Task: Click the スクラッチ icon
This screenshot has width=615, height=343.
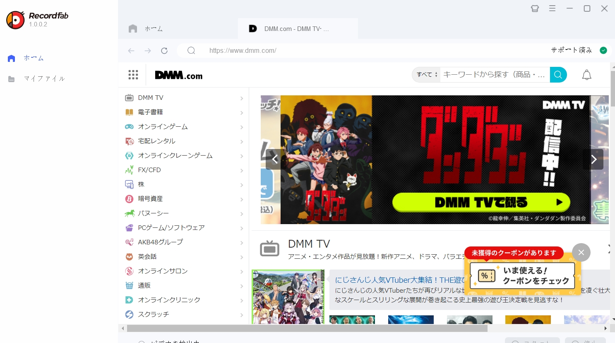Action: pos(129,315)
